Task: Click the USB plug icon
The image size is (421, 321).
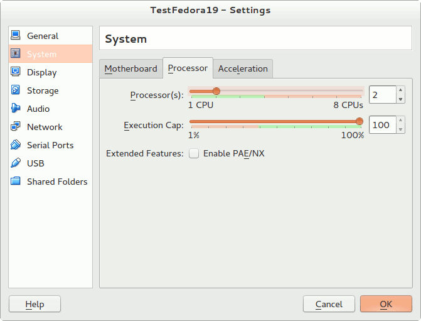Action: pyautogui.click(x=16, y=163)
